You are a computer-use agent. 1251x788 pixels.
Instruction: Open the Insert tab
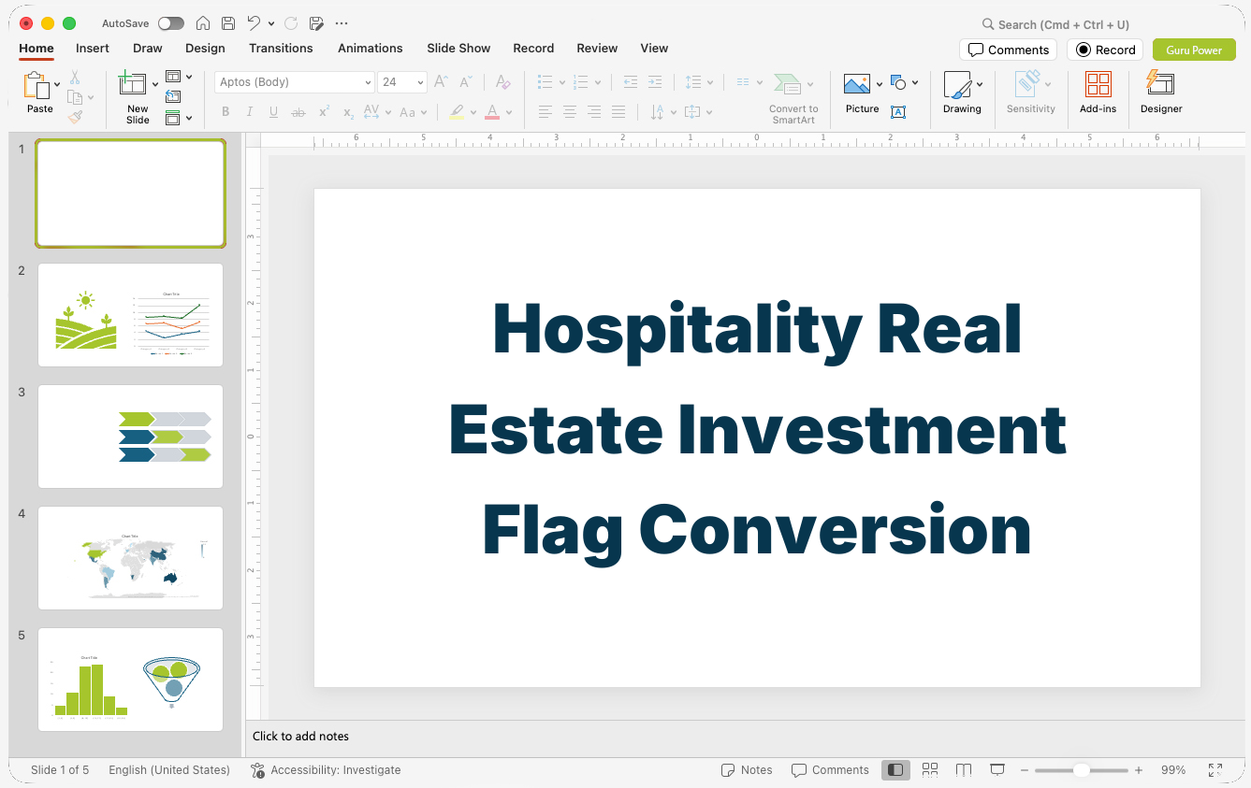pyautogui.click(x=93, y=48)
